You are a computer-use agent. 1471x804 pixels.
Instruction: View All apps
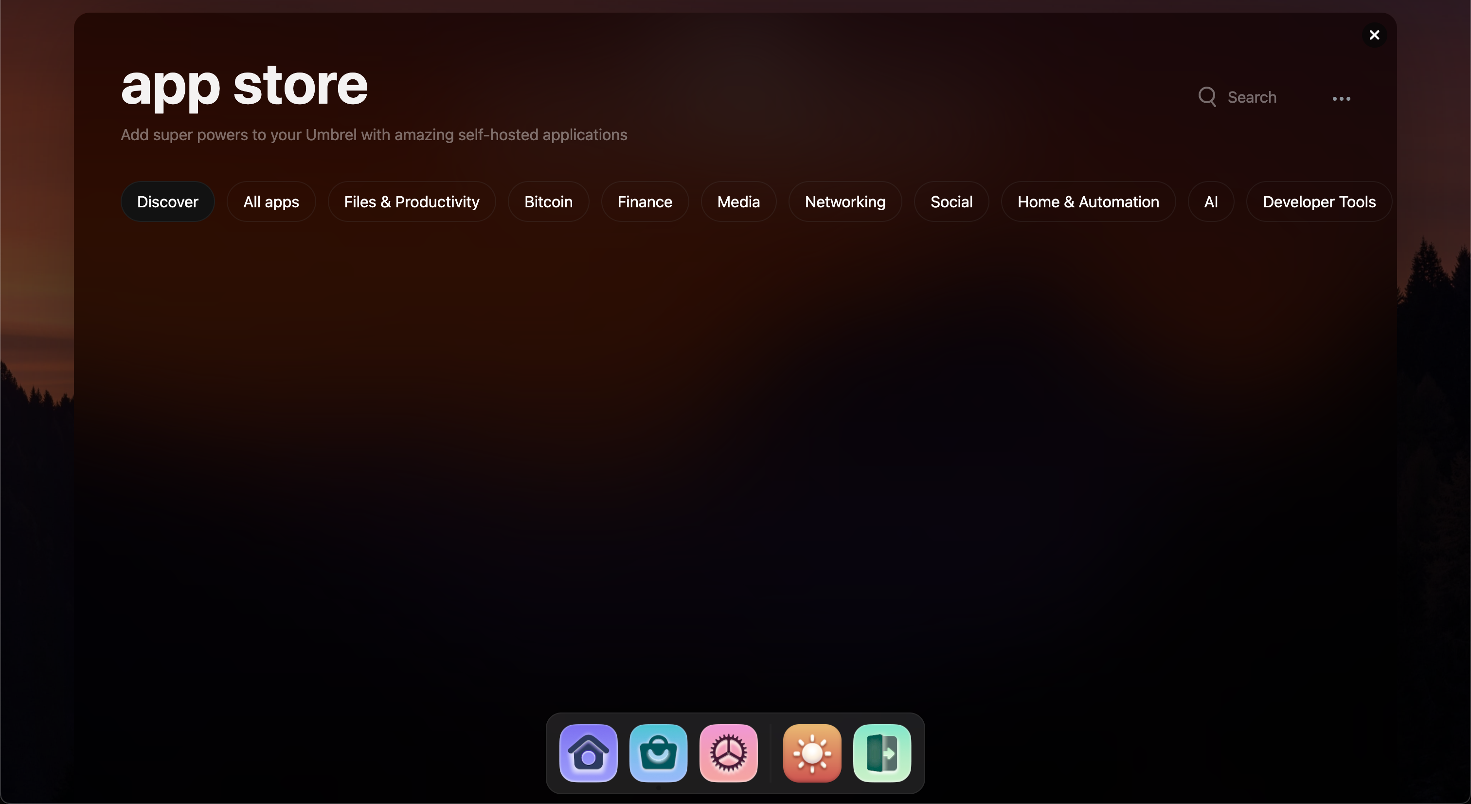point(271,201)
